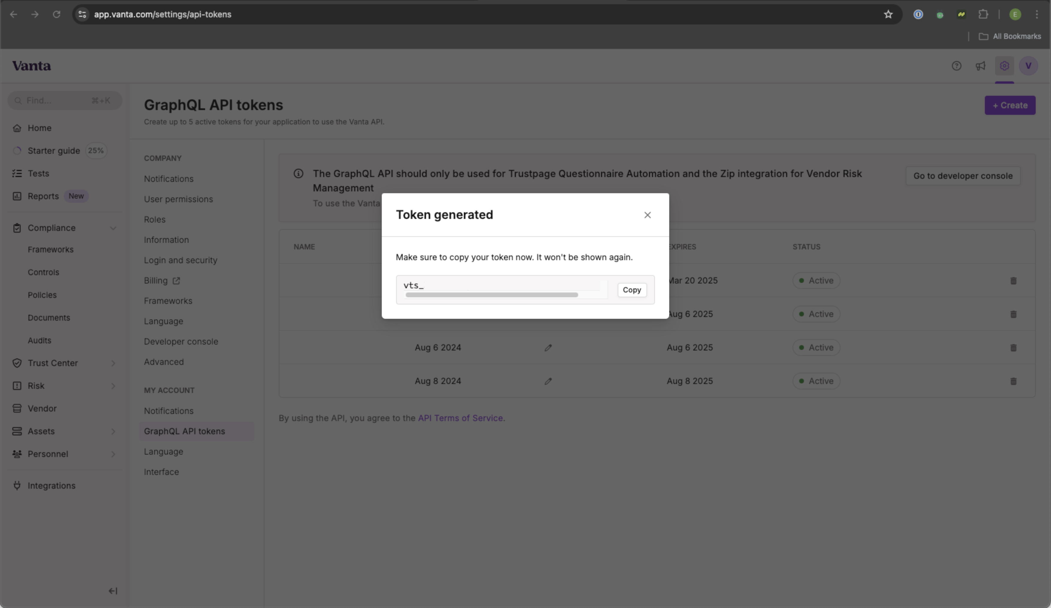Click the browser address bar URL
Viewport: 1051px width, 608px height.
point(163,15)
